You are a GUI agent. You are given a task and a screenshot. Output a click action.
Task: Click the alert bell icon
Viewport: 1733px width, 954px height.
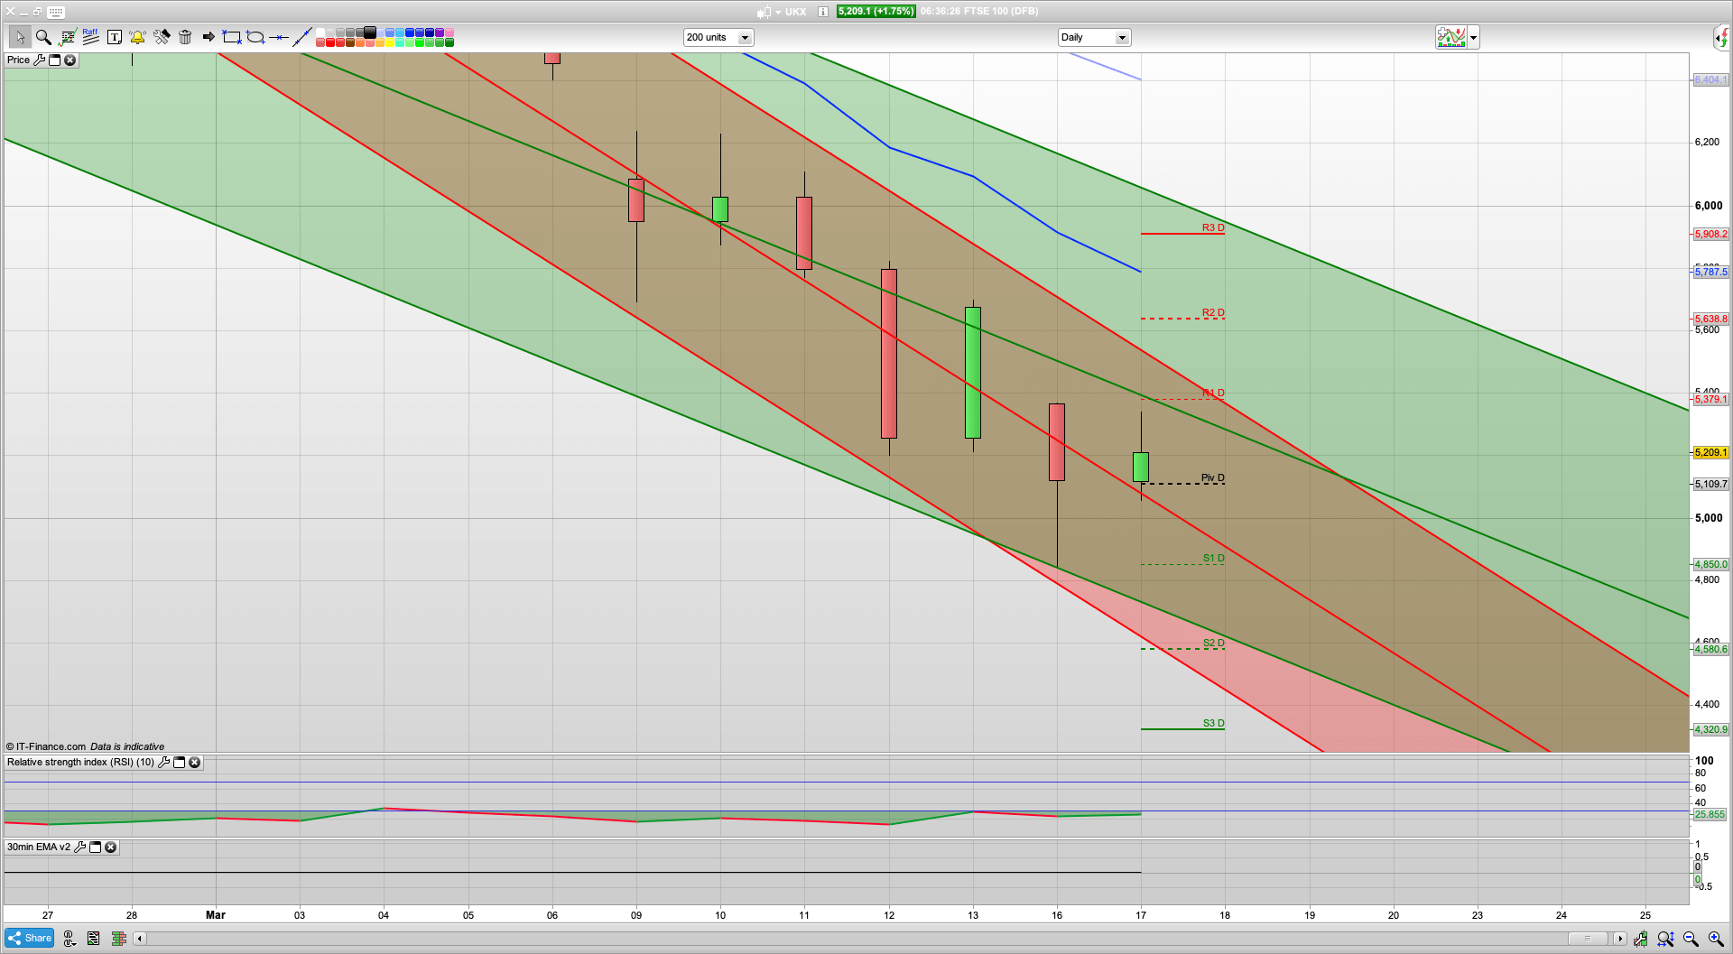[x=137, y=37]
